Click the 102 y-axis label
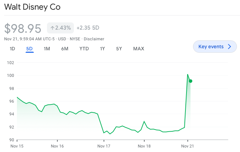The image size is (240, 152). pos(11,63)
